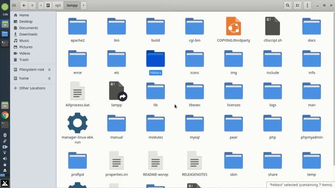Open the volume control in the dock
Screen dimensions: 335x188
coord(5,159)
